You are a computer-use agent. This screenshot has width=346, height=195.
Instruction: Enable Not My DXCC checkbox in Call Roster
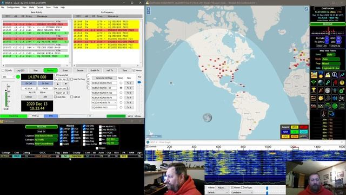click(101, 127)
